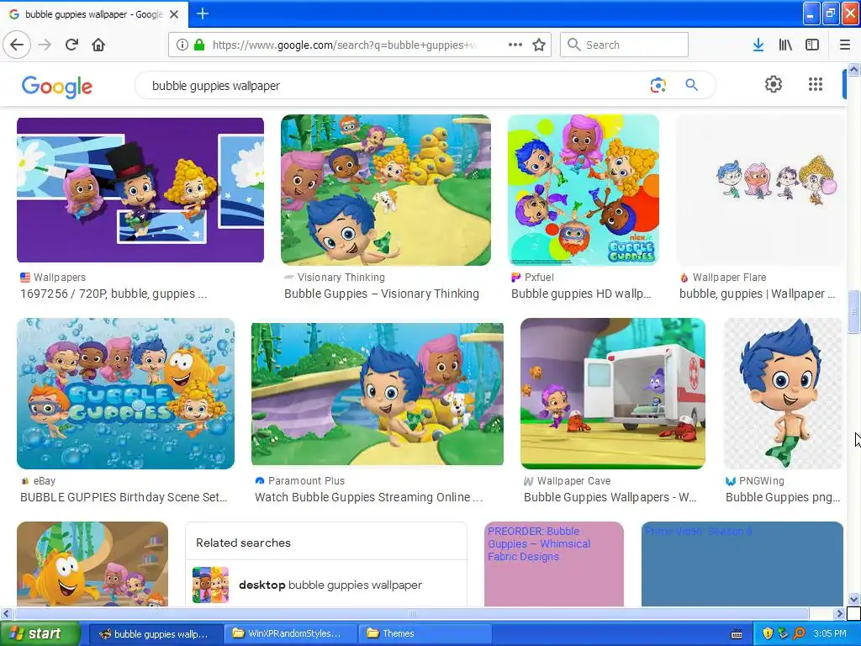
Task: Click 'BUBBLE GUPPIES Birthday Scene Set' title
Action: pos(124,497)
